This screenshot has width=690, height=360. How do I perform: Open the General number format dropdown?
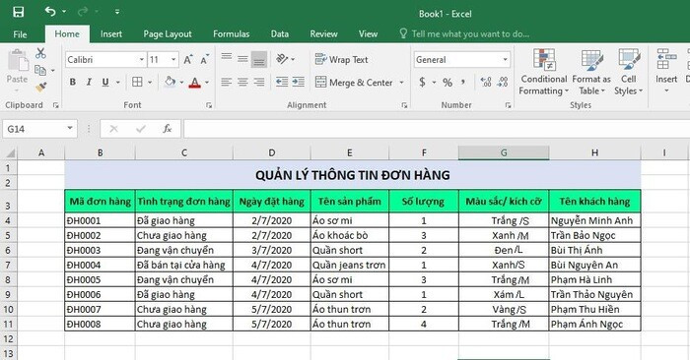point(505,60)
